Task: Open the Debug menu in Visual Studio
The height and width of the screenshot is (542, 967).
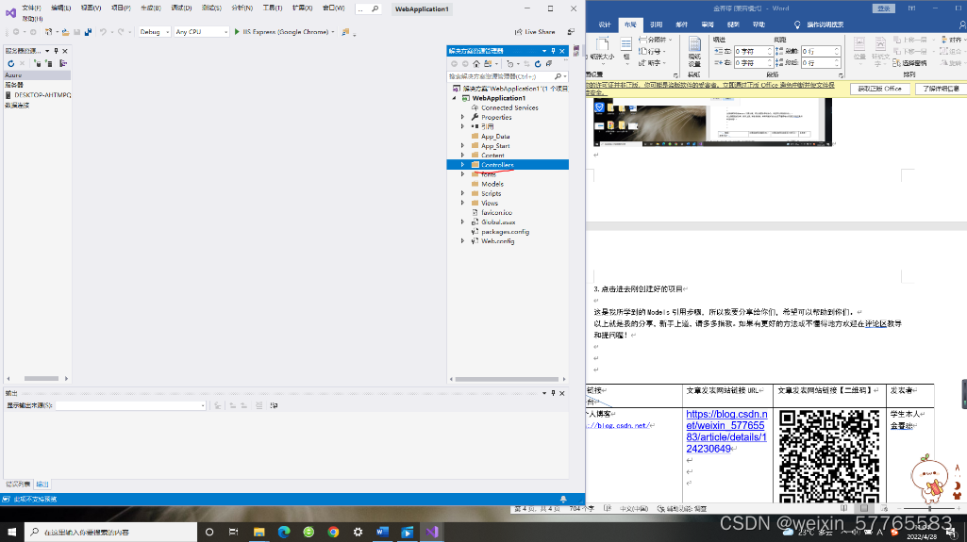Action: click(x=181, y=8)
